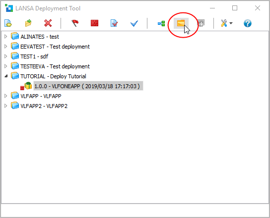Expand the EEVATEST application node
The height and width of the screenshot is (218, 270).
click(x=5, y=47)
